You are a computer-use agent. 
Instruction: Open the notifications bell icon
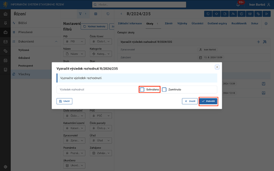coord(238,5)
